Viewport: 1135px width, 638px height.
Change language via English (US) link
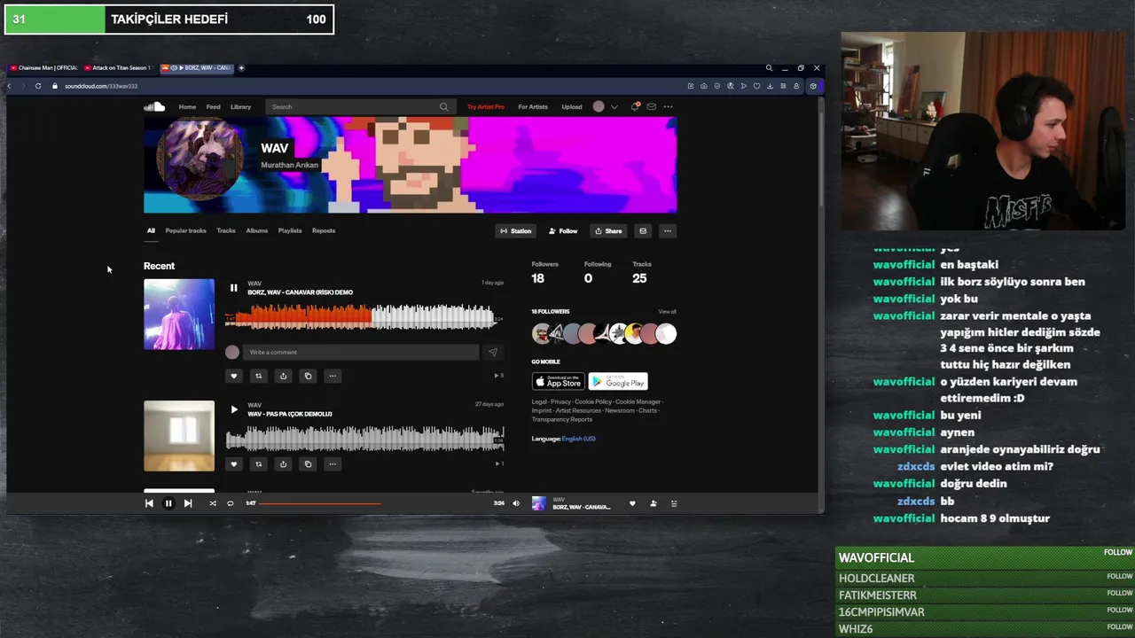pos(578,439)
